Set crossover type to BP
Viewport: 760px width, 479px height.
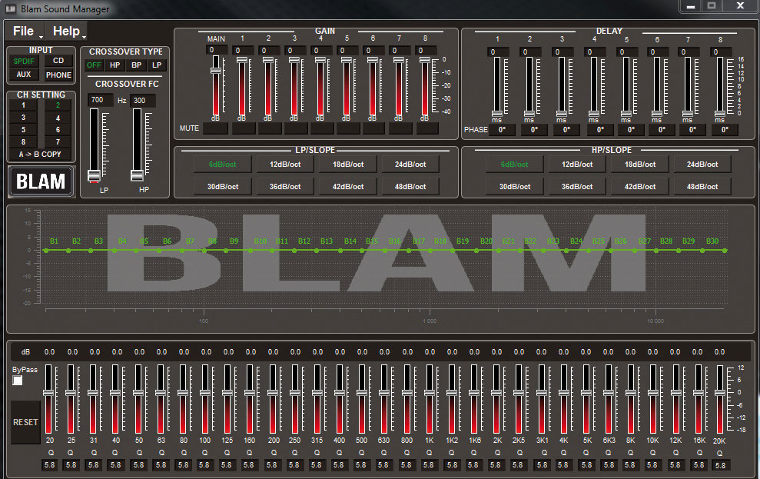coord(135,65)
